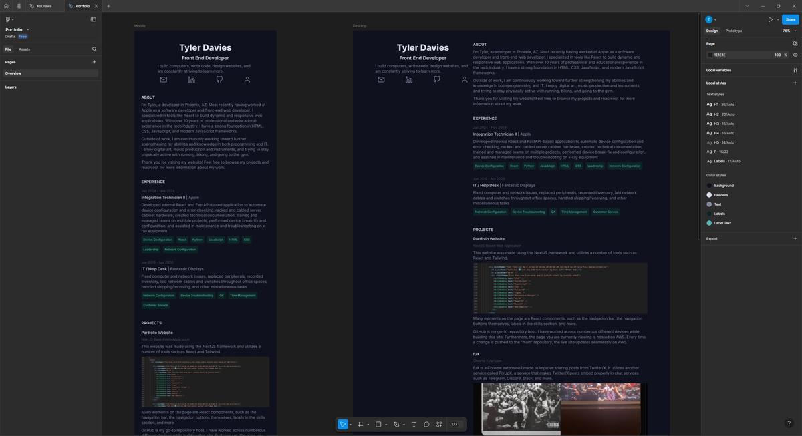Open shape tools dropdown arrow
The image size is (802, 436).
pyautogui.click(x=386, y=425)
